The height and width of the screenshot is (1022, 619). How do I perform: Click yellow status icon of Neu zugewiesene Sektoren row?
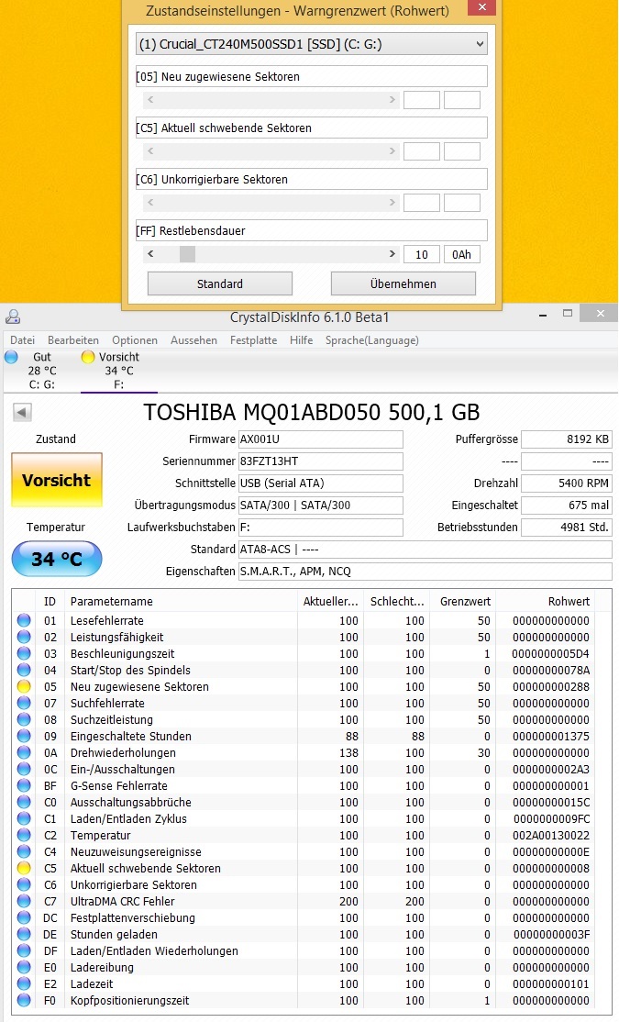[x=24, y=686]
